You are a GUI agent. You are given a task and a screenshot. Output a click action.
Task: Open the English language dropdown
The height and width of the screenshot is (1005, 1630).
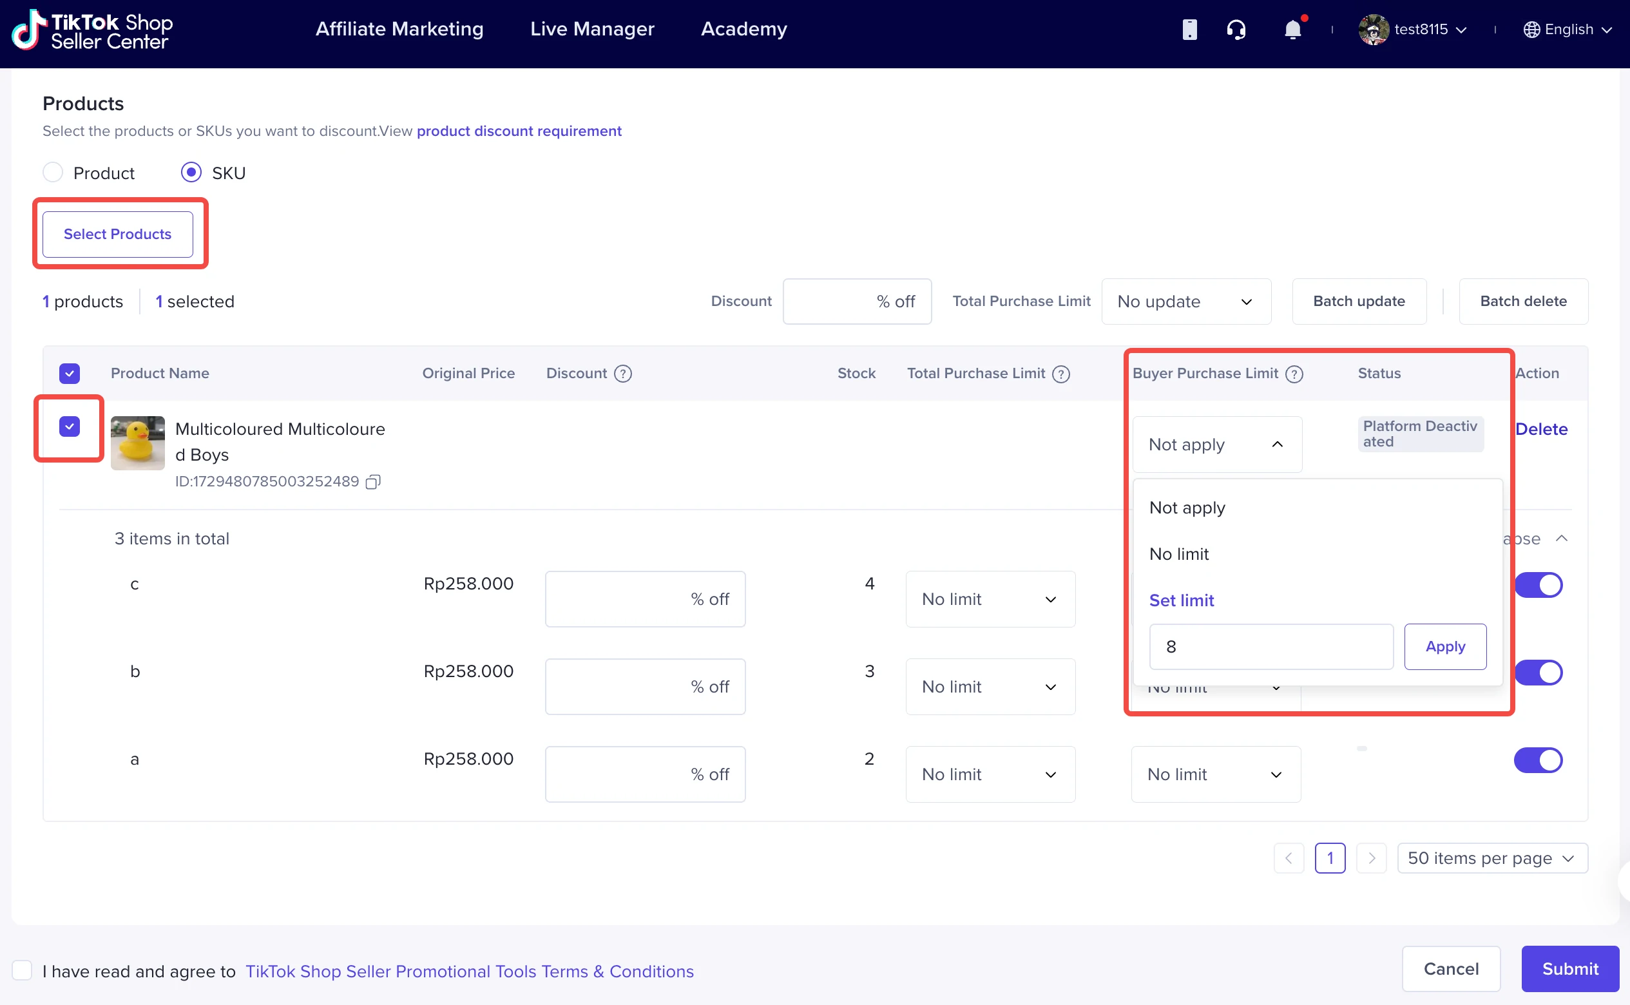pos(1568,30)
